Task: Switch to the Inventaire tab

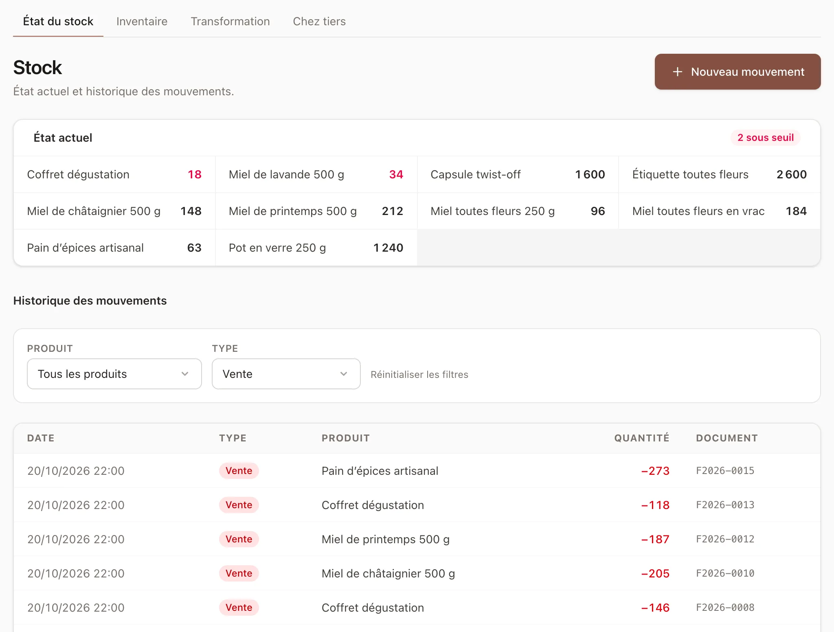Action: tap(142, 21)
